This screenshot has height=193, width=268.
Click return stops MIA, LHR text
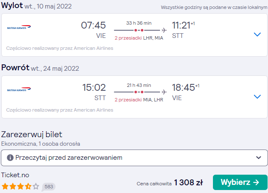(153, 100)
